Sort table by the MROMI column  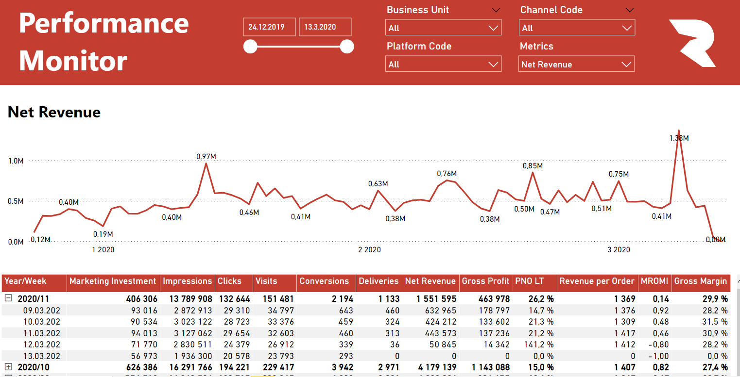tap(654, 281)
